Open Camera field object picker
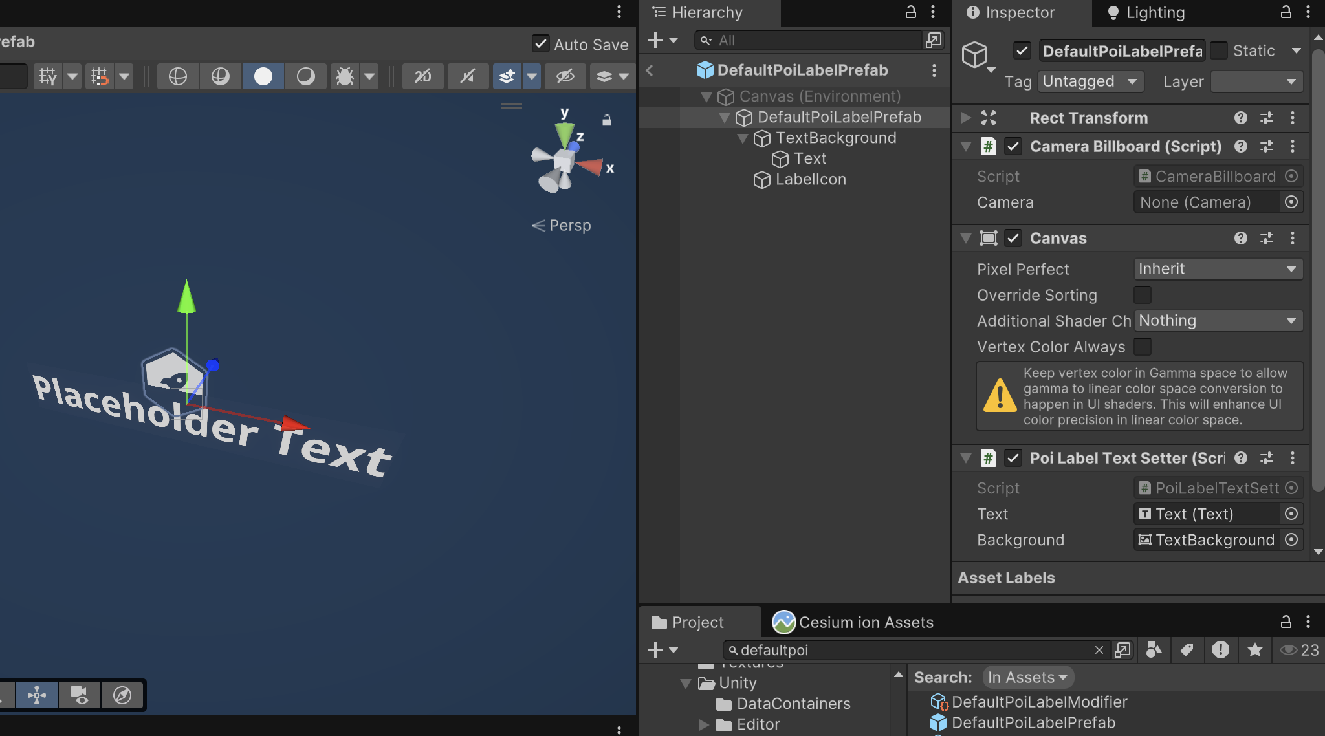This screenshot has height=736, width=1325. click(1291, 202)
